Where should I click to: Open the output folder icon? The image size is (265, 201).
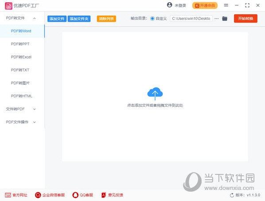[x=225, y=19]
